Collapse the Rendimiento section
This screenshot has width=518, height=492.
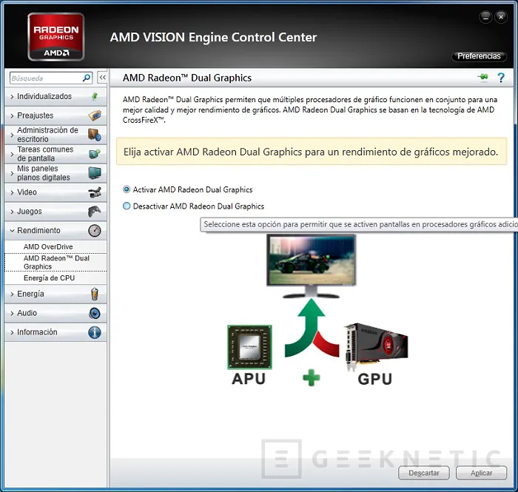click(55, 231)
